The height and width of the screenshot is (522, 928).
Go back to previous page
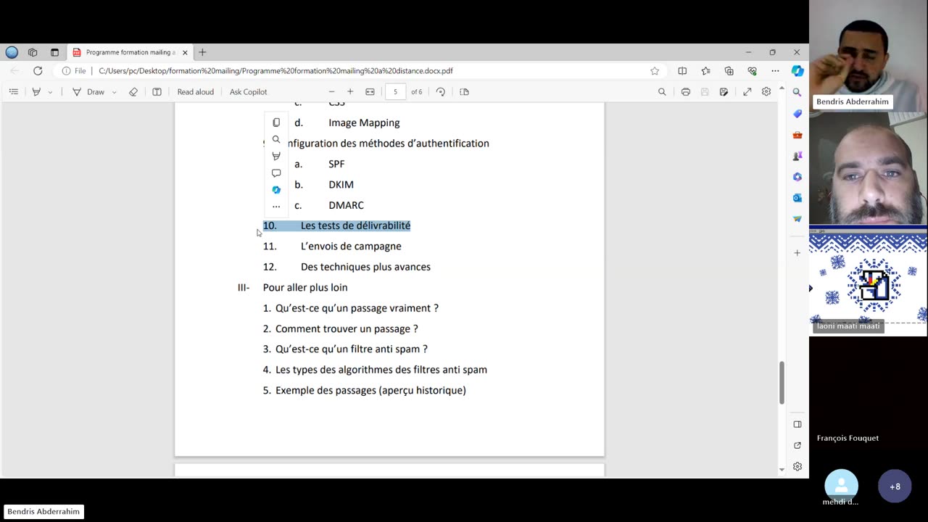click(x=14, y=71)
